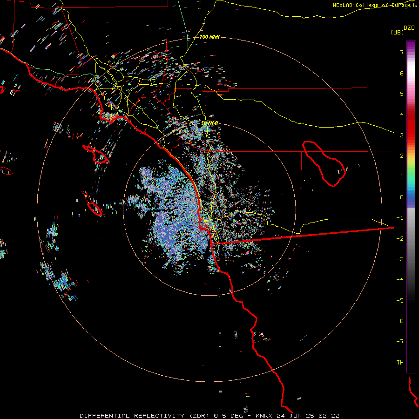
Task: Click the color scale value -5
Action: point(400,301)
